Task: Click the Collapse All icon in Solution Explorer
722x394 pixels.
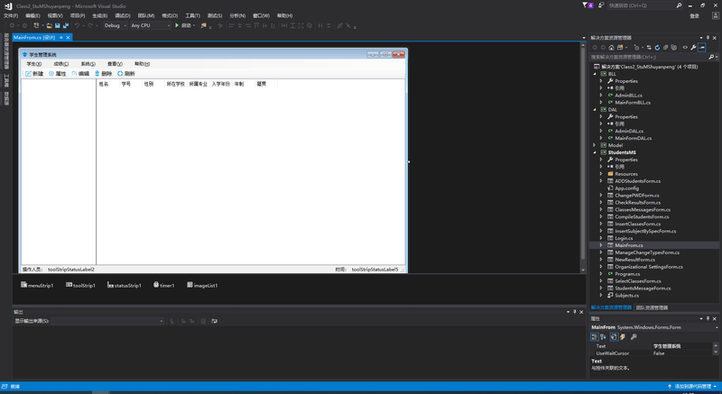Action: coord(665,48)
